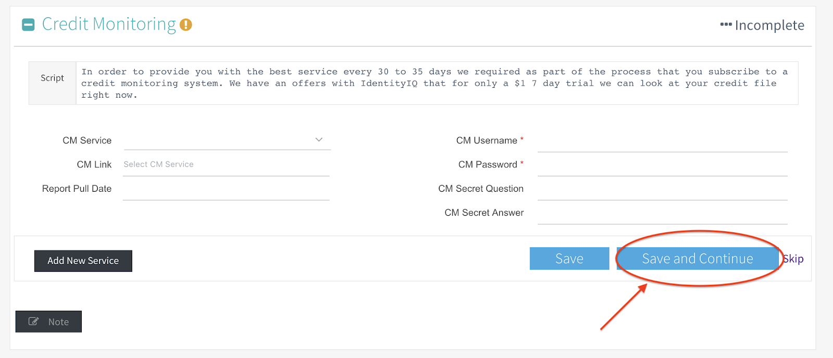Image resolution: width=833 pixels, height=358 pixels.
Task: Click the CM Secret Answer field
Action: point(662,213)
